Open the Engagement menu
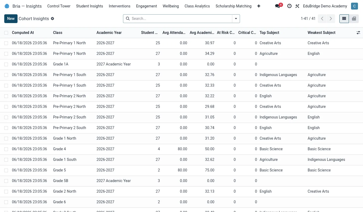Viewport: 363px width, 212px height. click(x=146, y=6)
